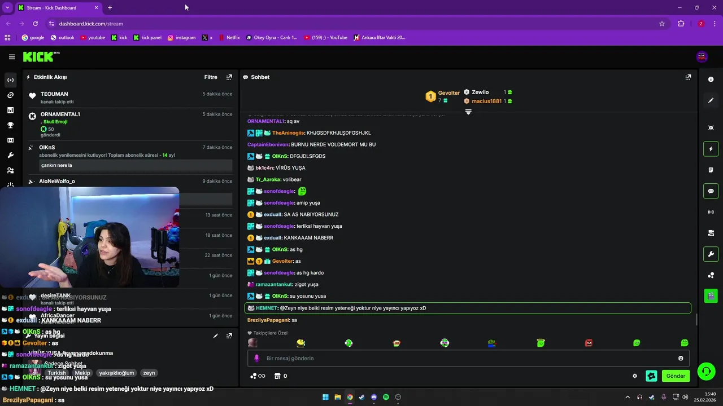Screen dimensions: 723x406
Task: Open the TEOUMAN follow event
Action: 130,98
